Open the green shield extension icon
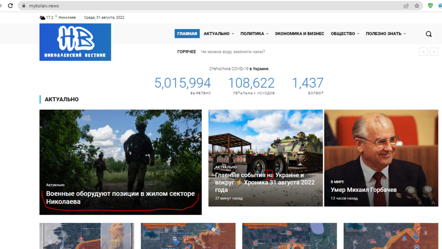 431,6
